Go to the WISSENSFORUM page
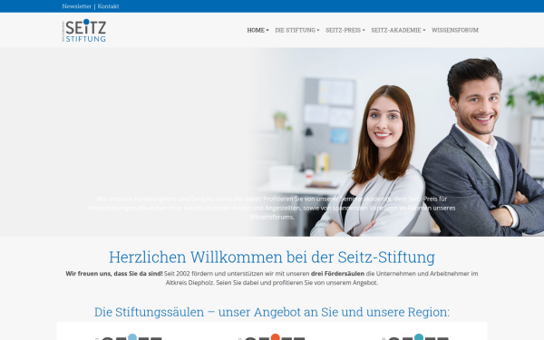Screen dimensions: 544x340 point(455,30)
